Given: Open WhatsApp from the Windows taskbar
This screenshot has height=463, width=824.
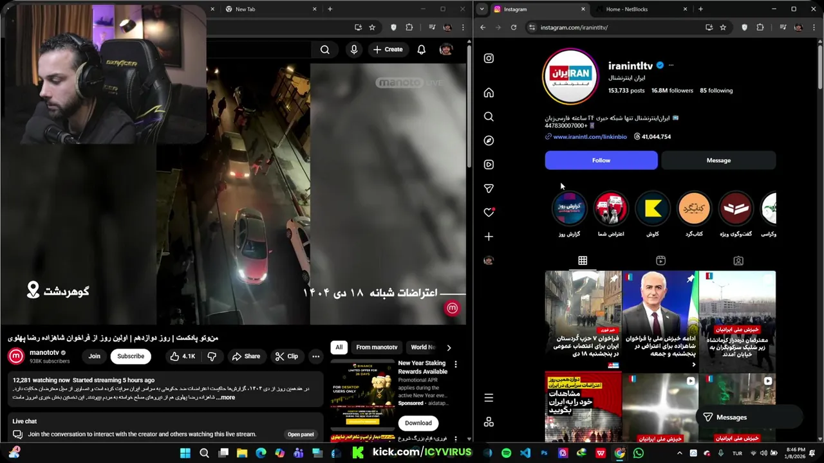Looking at the screenshot, I should tap(638, 453).
